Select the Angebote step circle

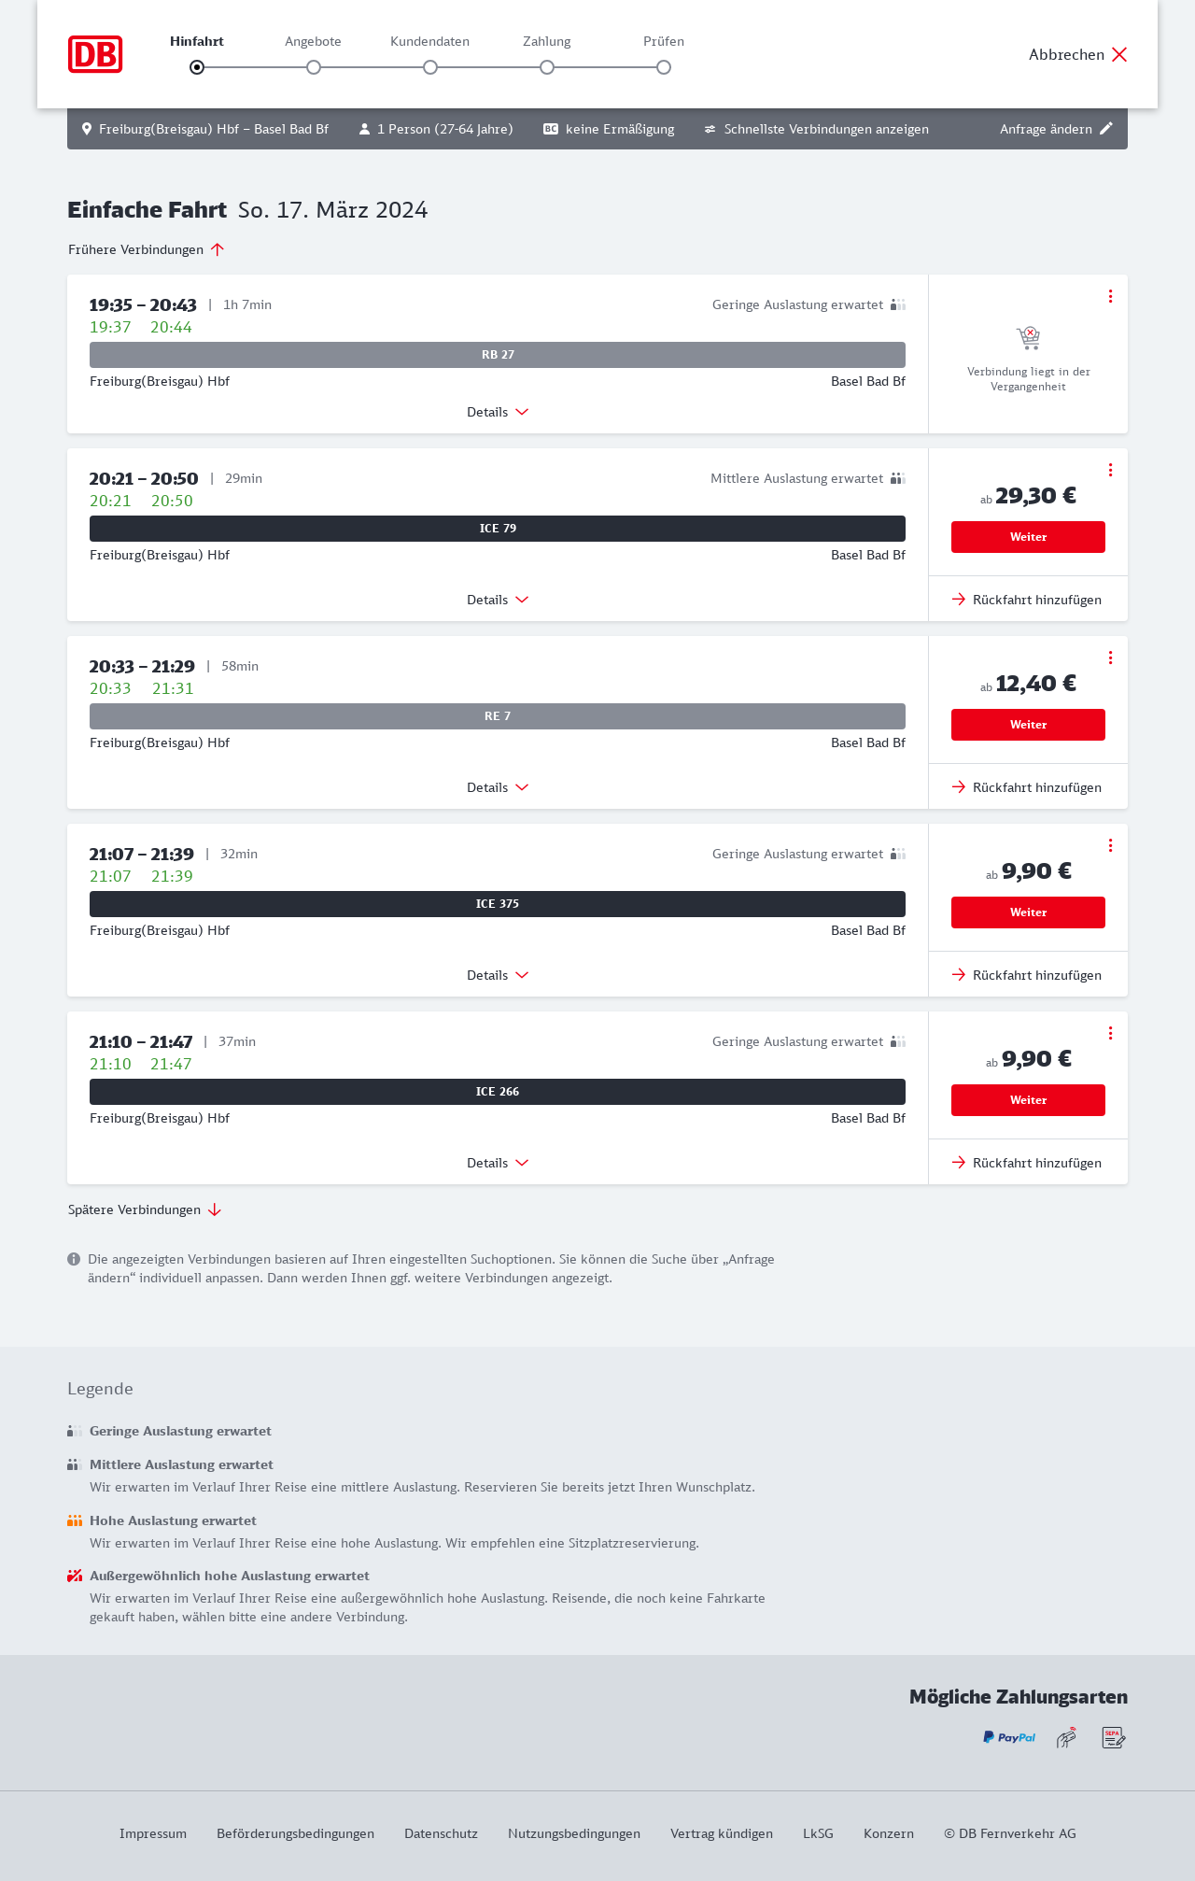pyautogui.click(x=314, y=67)
